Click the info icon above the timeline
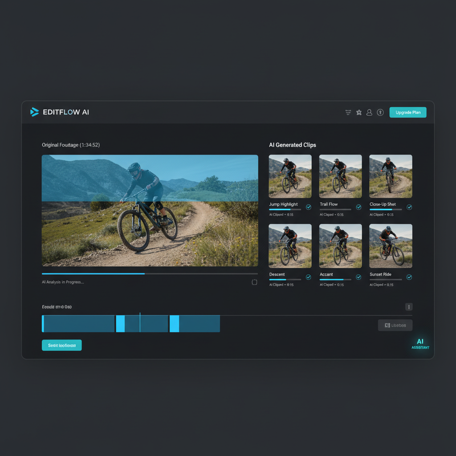456x456 pixels. click(x=409, y=307)
